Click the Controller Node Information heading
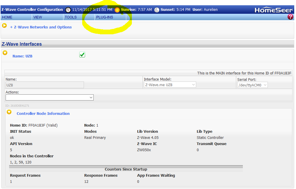This screenshot has width=296, height=189. click(x=43, y=114)
